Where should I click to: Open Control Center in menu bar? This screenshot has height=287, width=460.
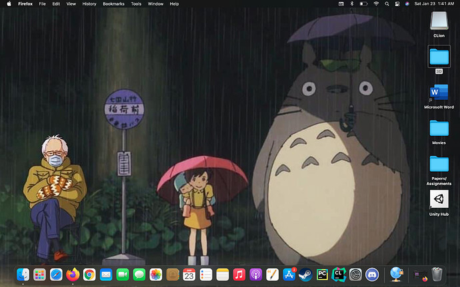[397, 4]
